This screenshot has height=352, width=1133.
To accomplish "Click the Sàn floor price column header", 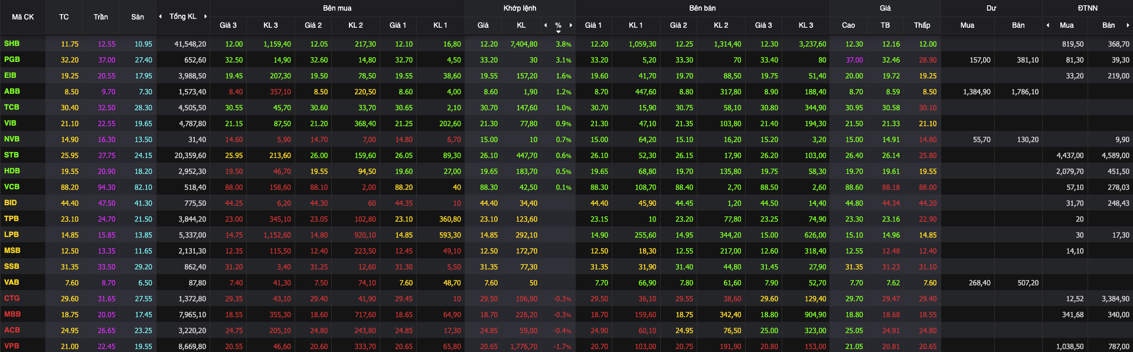I will pyautogui.click(x=138, y=17).
